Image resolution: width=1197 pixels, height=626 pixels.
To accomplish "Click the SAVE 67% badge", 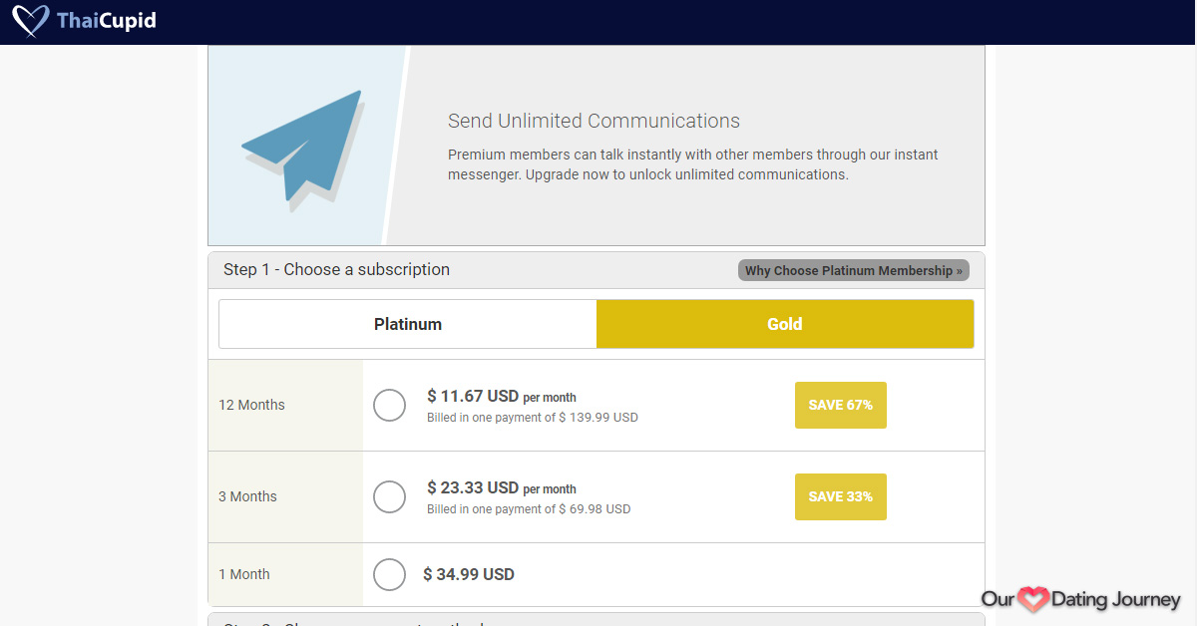I will click(x=840, y=405).
